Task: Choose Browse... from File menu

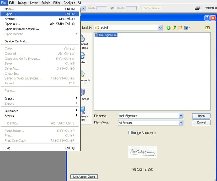Action: [40, 19]
